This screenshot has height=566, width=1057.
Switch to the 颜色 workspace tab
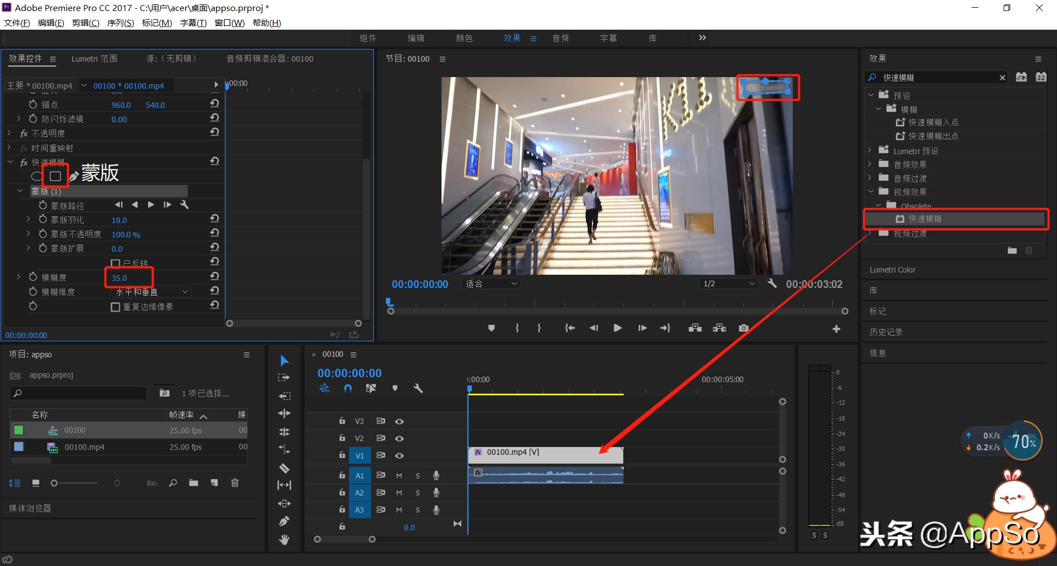coord(464,38)
